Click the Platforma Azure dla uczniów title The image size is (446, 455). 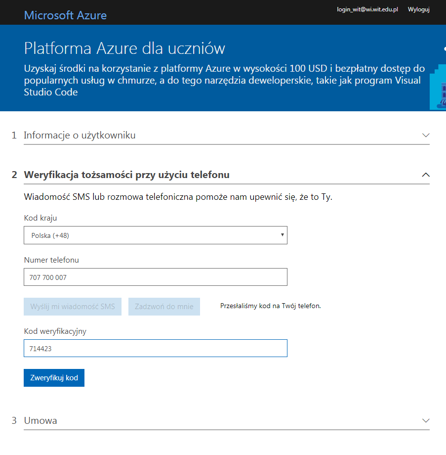click(124, 48)
